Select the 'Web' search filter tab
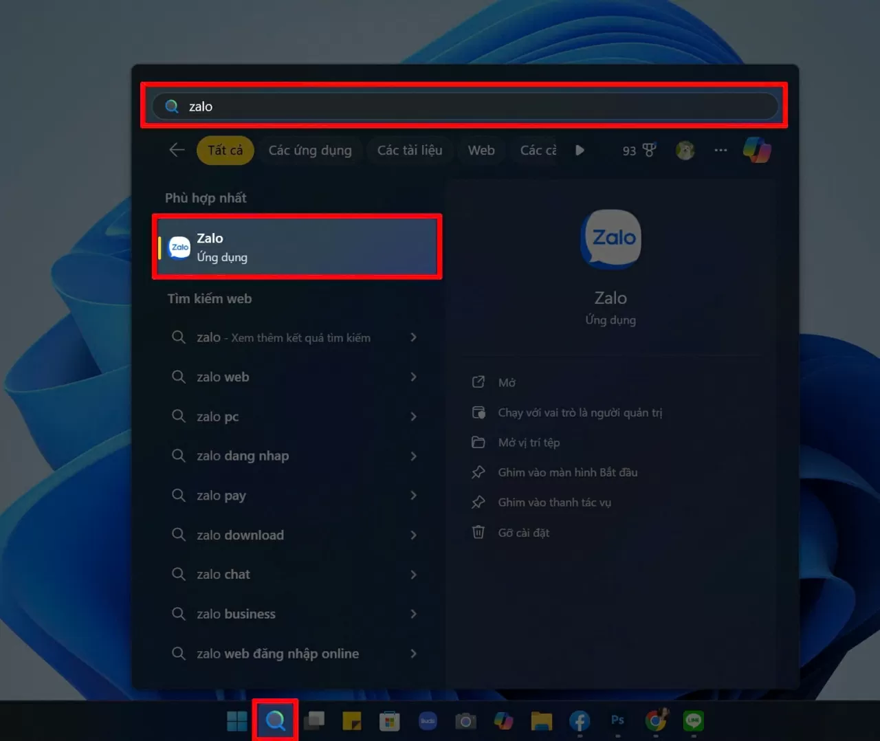880x741 pixels. click(481, 151)
